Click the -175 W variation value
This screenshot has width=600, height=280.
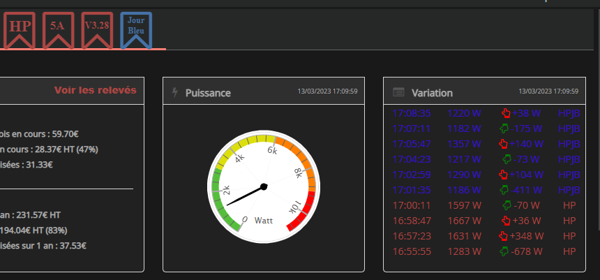[x=527, y=128]
